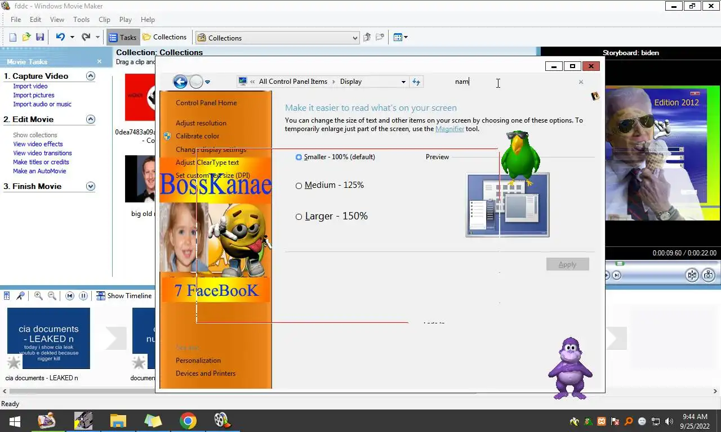Select the Medium - 125% radio button
This screenshot has width=721, height=432.
[299, 186]
